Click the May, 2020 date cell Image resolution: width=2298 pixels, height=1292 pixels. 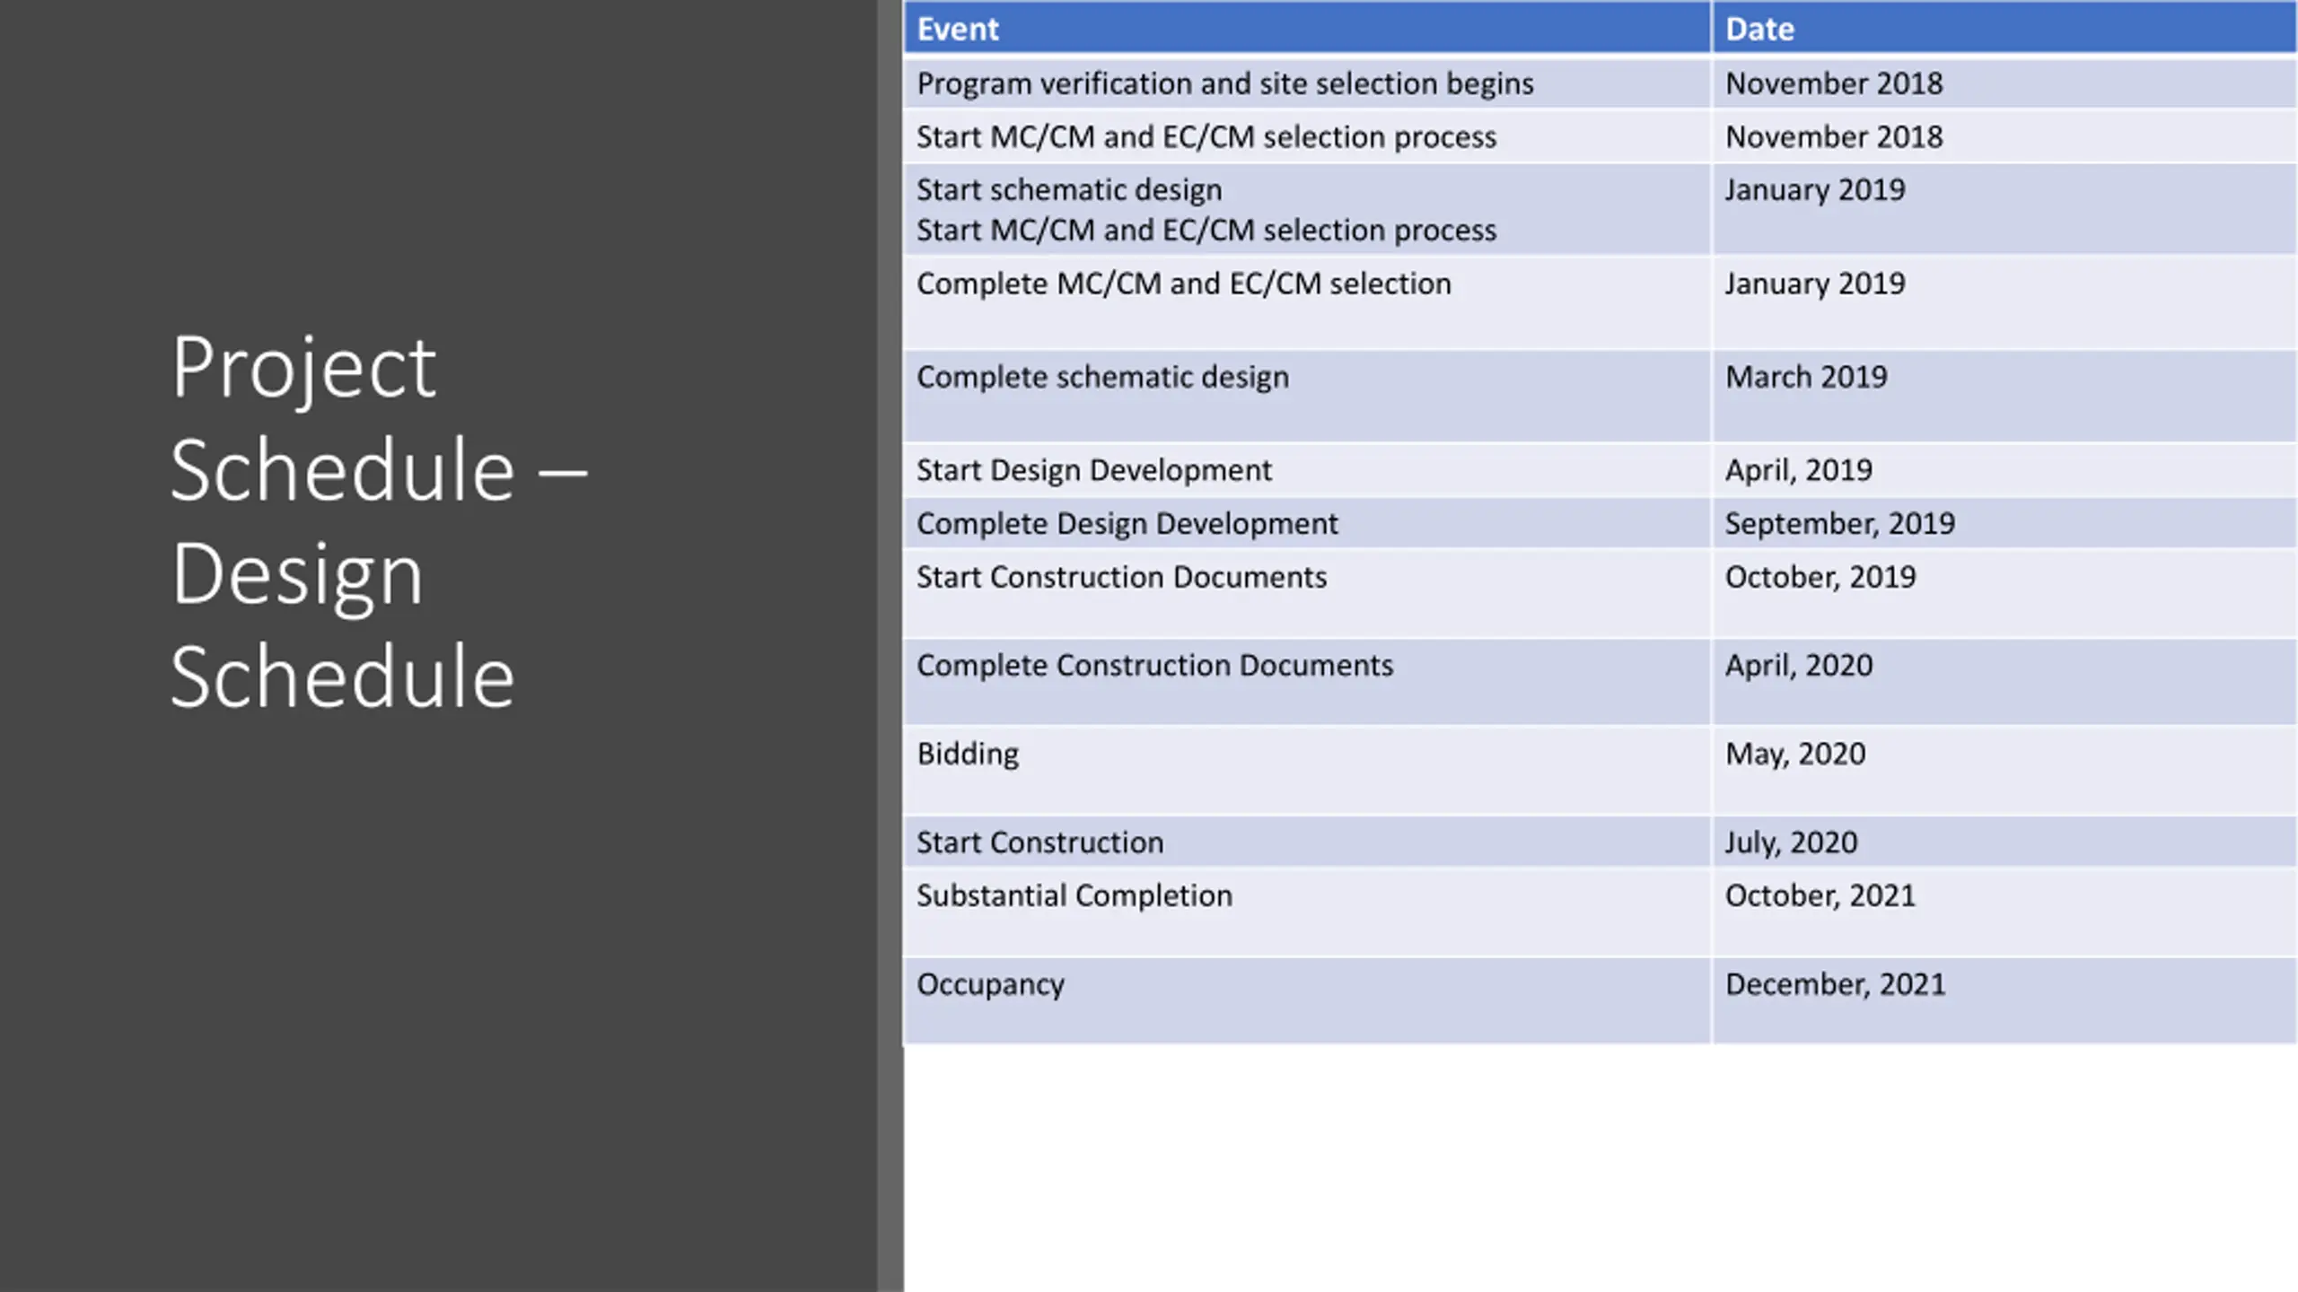click(x=2004, y=771)
